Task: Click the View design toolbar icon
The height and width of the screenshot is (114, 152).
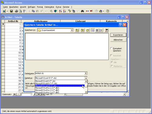Action: (x=4, y=11)
